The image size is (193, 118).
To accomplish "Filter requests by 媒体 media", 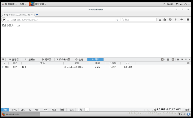I will [x=62, y=110].
